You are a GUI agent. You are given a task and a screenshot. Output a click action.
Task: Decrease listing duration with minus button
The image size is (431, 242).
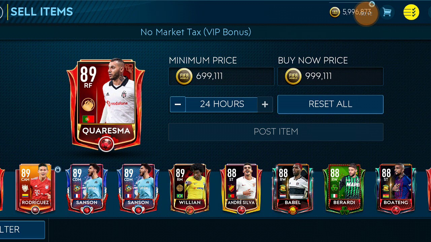coord(178,105)
